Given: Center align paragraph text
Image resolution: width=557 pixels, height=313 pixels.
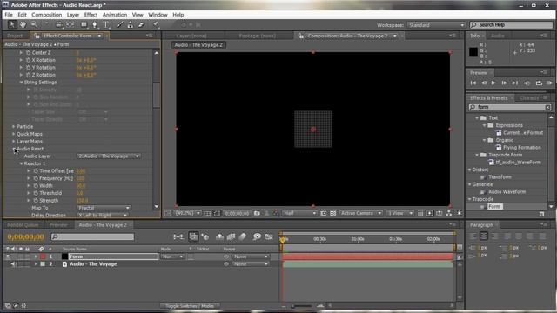Looking at the screenshot, I should (484, 236).
